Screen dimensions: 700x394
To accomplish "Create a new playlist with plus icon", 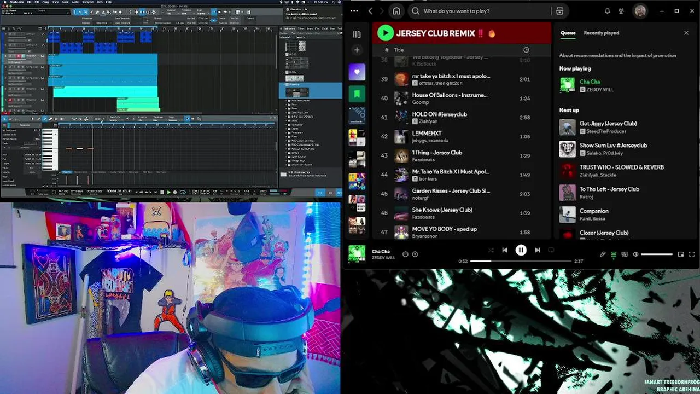I will pyautogui.click(x=357, y=50).
